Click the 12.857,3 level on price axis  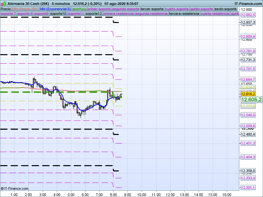(248, 23)
